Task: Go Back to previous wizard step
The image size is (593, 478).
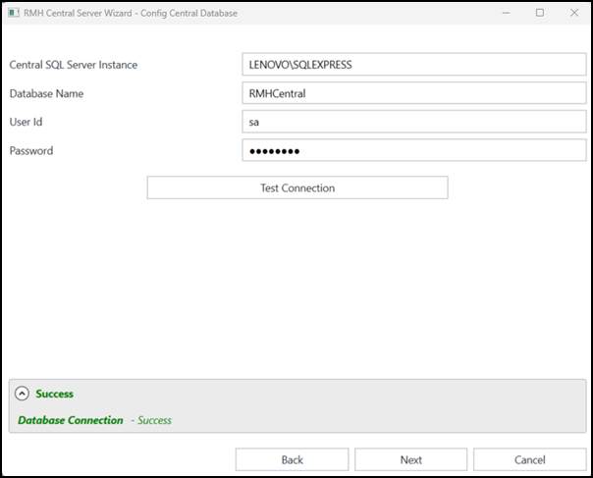Action: 292,460
